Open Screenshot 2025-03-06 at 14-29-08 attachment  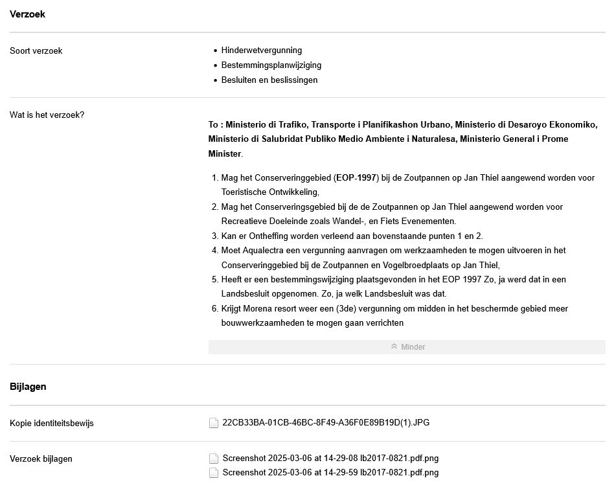click(330, 459)
